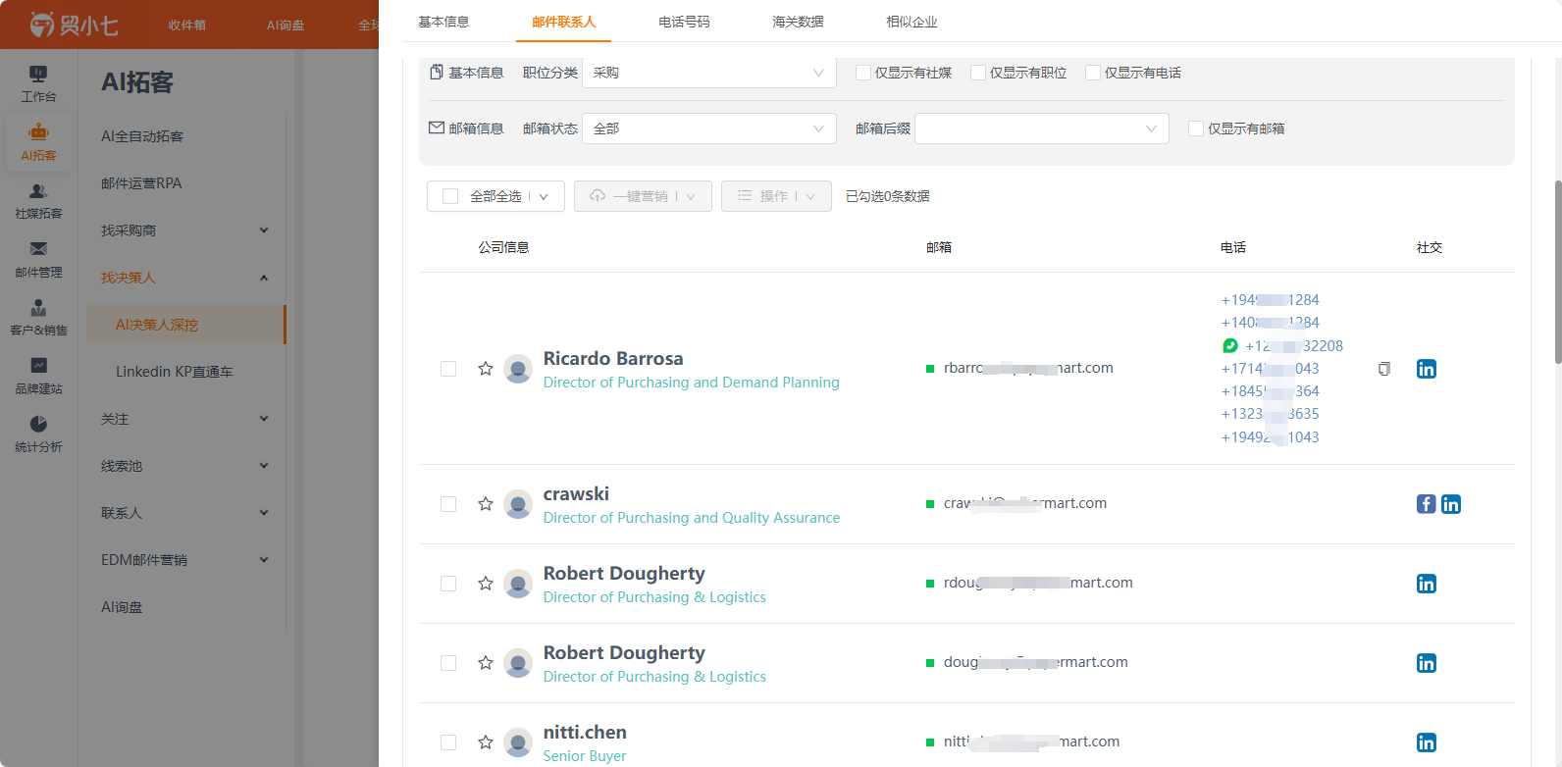Image resolution: width=1562 pixels, height=767 pixels.
Task: Open crawski's Facebook profile icon
Action: click(1427, 504)
